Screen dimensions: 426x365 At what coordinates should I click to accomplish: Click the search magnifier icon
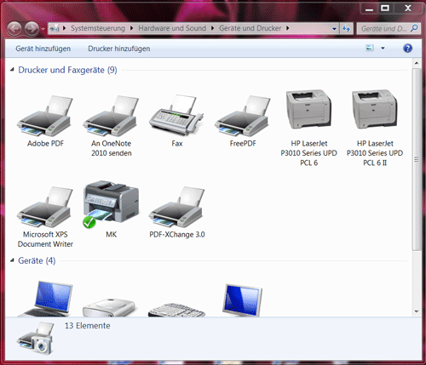point(414,28)
